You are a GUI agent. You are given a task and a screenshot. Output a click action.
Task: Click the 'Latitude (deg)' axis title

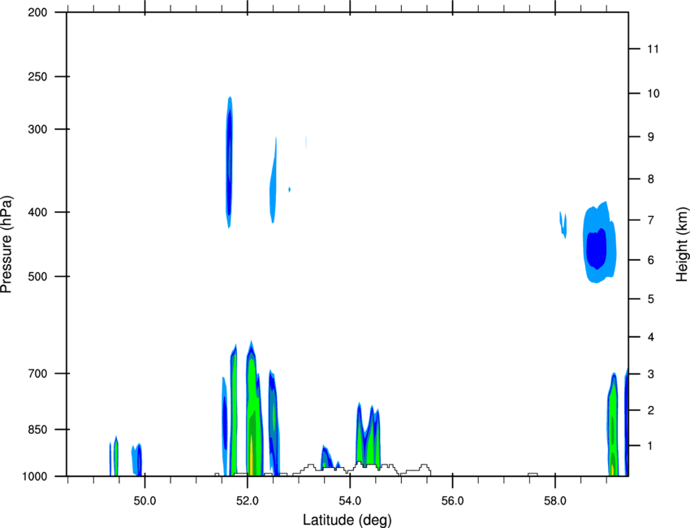tap(347, 520)
